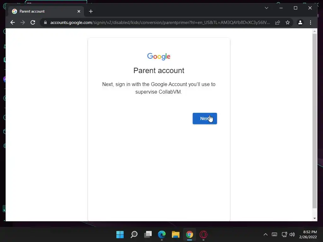Click the accounts.google.com URL in address bar
The height and width of the screenshot is (242, 323).
pyautogui.click(x=160, y=22)
